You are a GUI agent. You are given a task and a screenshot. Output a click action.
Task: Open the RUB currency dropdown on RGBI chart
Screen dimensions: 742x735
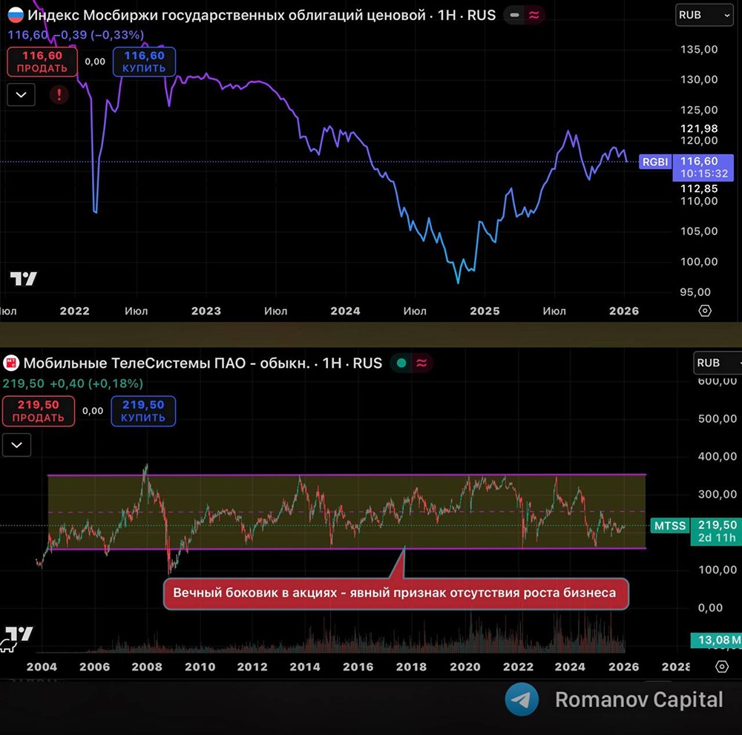704,15
